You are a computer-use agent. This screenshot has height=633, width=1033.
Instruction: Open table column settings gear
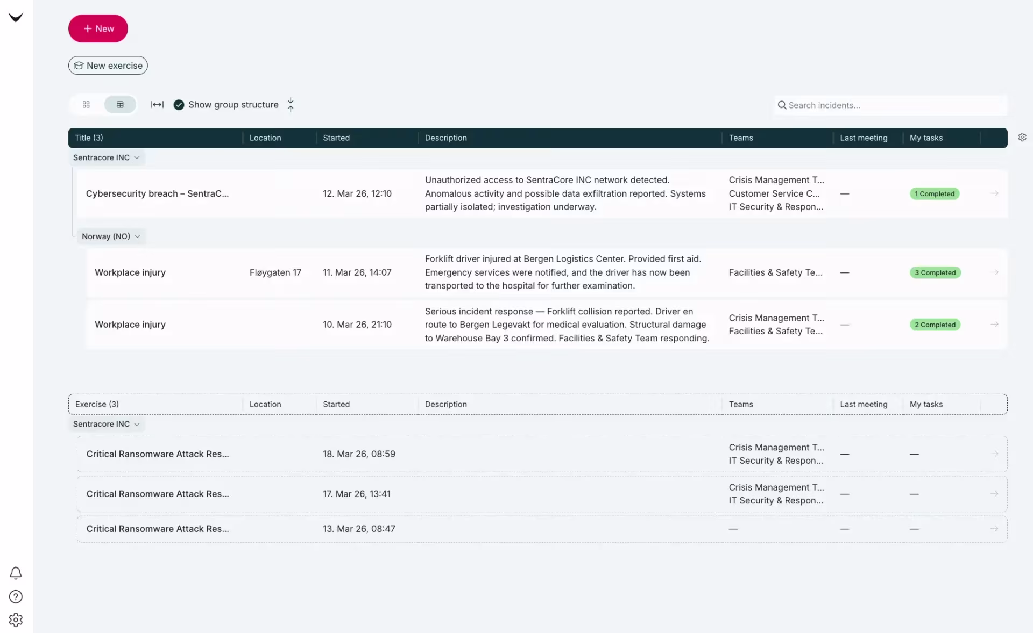(1022, 138)
